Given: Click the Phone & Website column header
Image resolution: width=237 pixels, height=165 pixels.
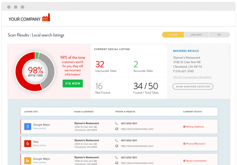Looking at the screenshot, I should pos(125,112).
